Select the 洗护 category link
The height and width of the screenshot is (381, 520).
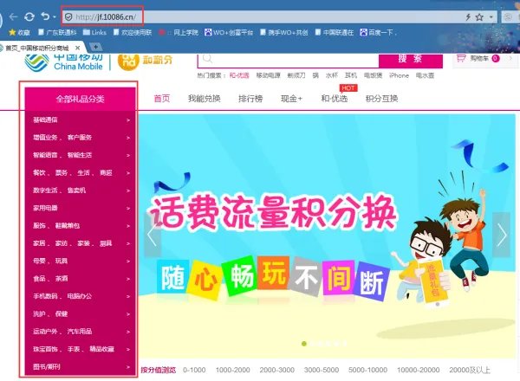tap(39, 313)
